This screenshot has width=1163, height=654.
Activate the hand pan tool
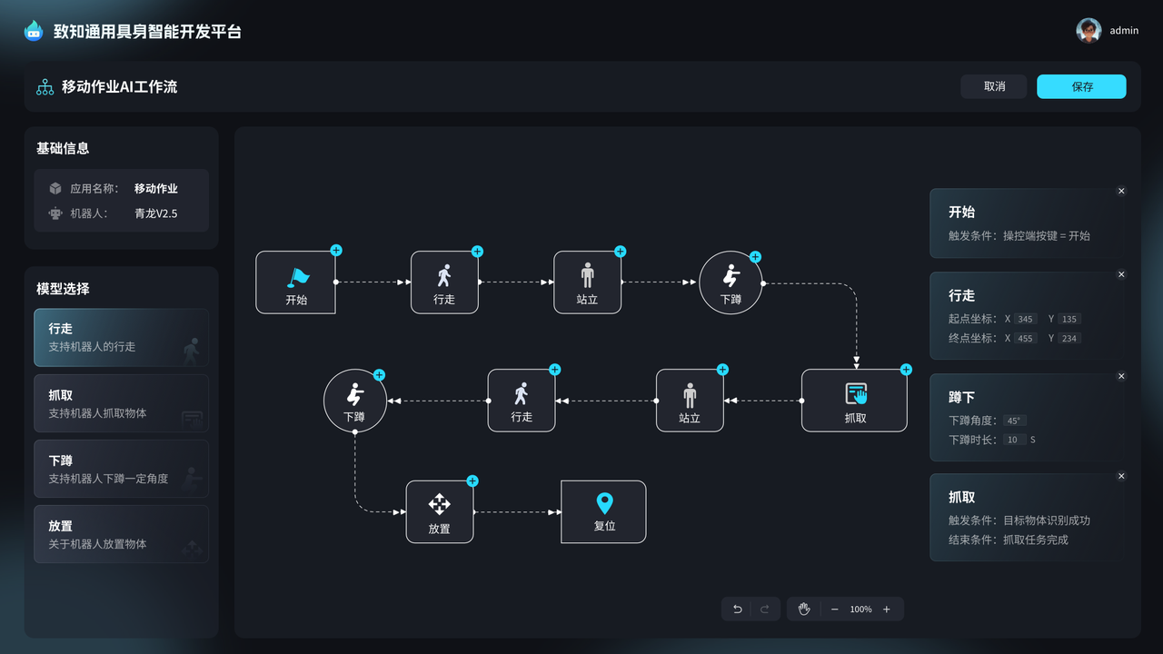point(803,609)
